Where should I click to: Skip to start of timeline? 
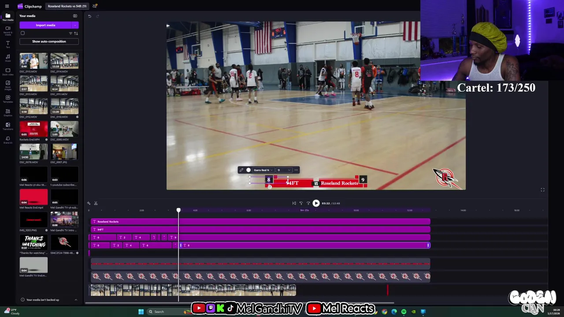click(x=294, y=203)
